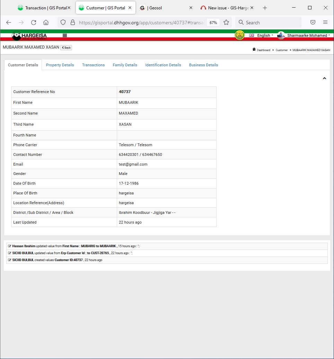The height and width of the screenshot is (359, 334).
Task: Close the Customer GIS Portal tab
Action: pyautogui.click(x=130, y=8)
